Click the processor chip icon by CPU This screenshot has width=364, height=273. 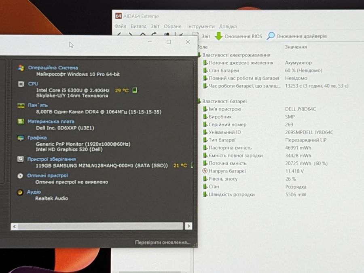(21, 84)
